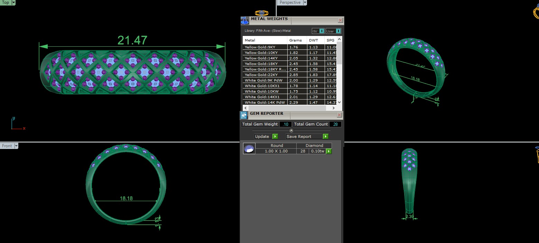Open the Perspective viewport dropdown arrow
The image size is (539, 243).
click(x=305, y=2)
